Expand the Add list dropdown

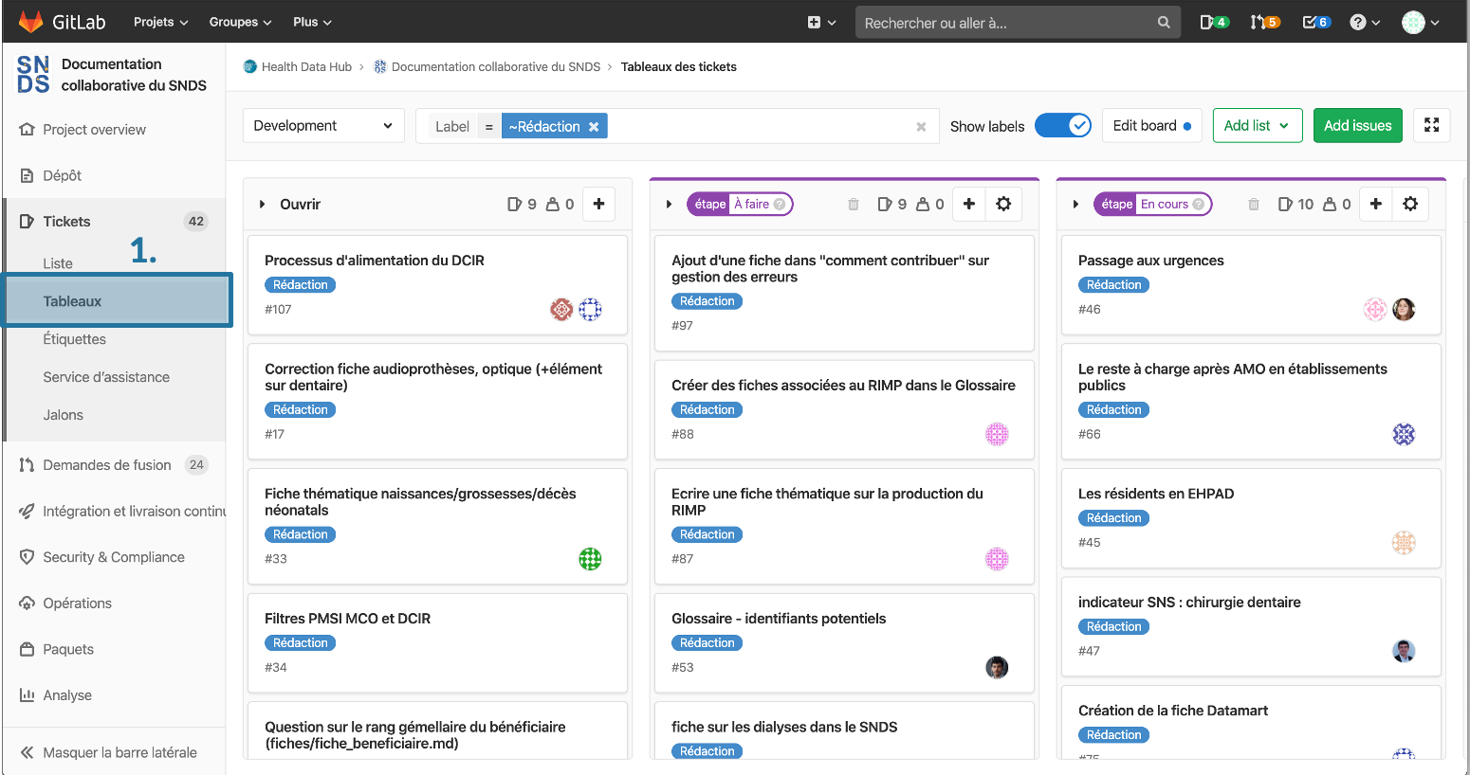(x=1257, y=125)
